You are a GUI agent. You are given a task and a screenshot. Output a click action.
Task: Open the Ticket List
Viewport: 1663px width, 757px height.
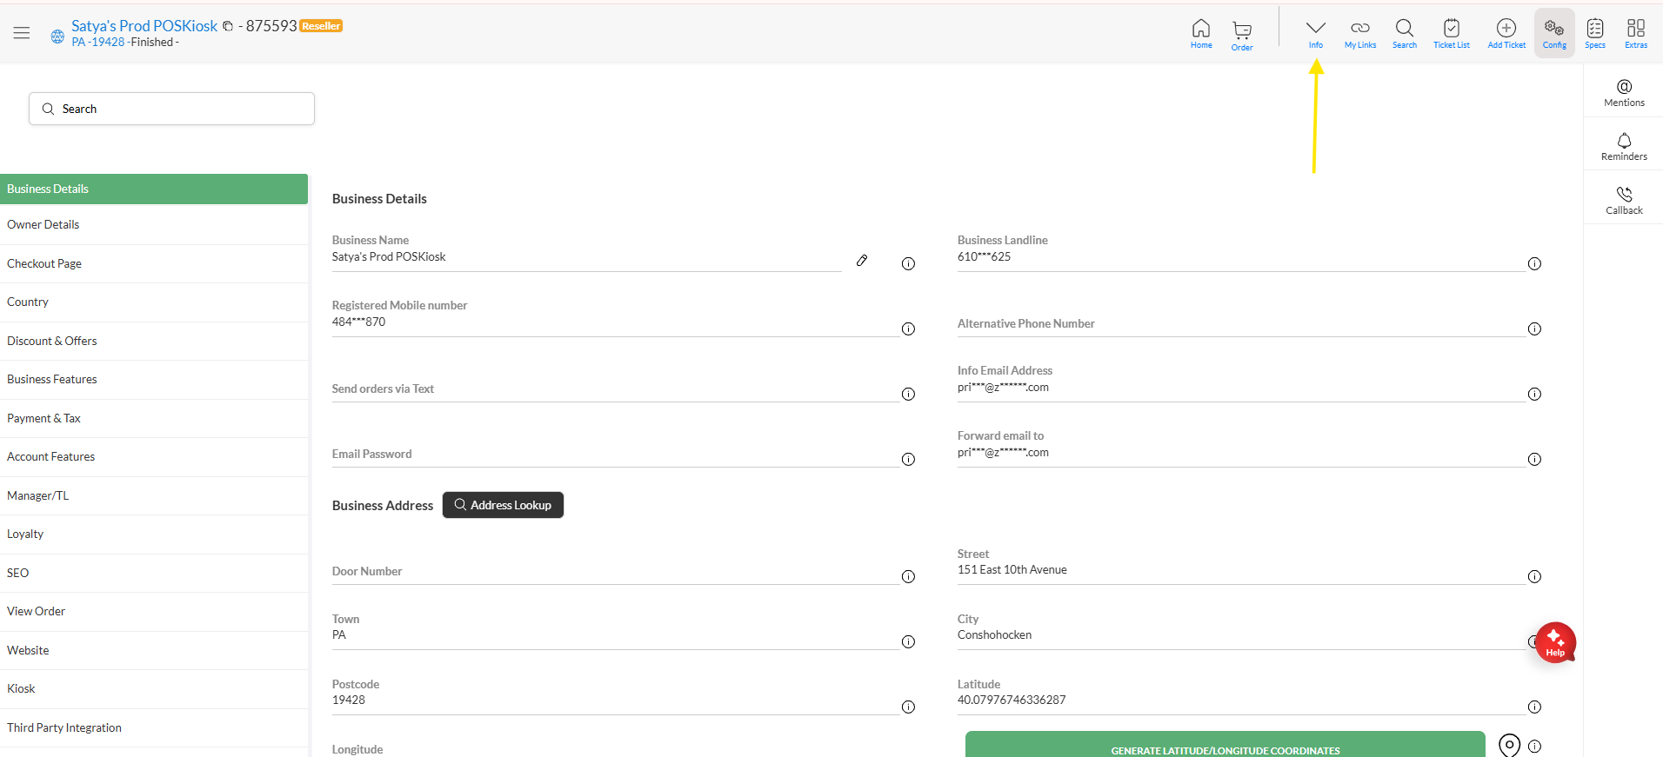coord(1451,33)
